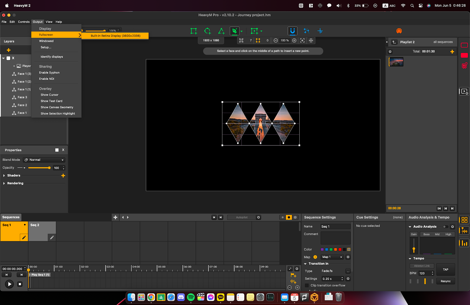Screen dimensions: 470x305
Task: Click the fit-to-screen canvas icon
Action: 302,41
